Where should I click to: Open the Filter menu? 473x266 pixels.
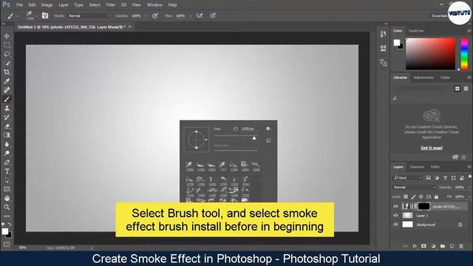[x=111, y=5]
